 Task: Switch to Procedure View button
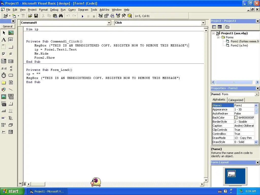point(20,184)
